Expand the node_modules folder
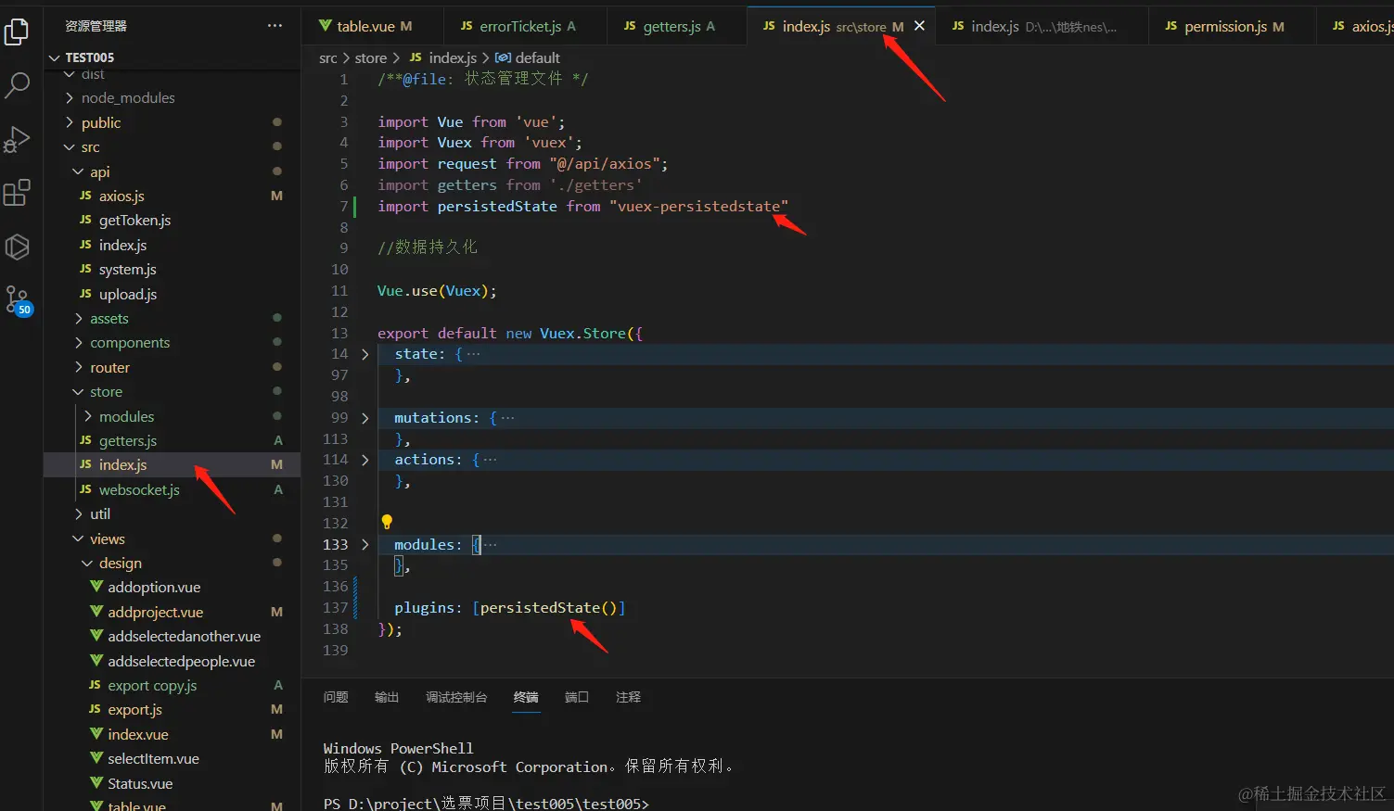 point(70,97)
